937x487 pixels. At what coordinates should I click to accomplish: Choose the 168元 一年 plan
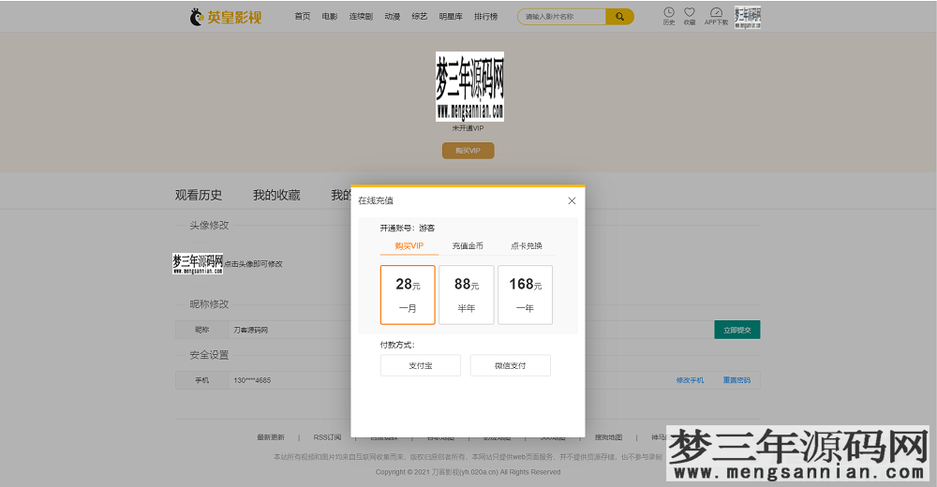pyautogui.click(x=526, y=295)
